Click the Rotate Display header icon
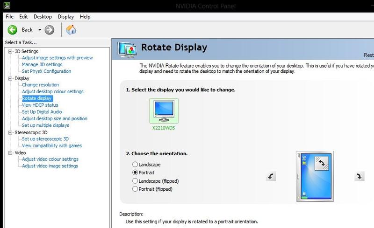 (x=127, y=49)
